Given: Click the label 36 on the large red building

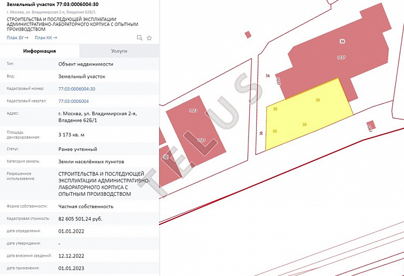Looking at the screenshot, I should coord(342,41).
